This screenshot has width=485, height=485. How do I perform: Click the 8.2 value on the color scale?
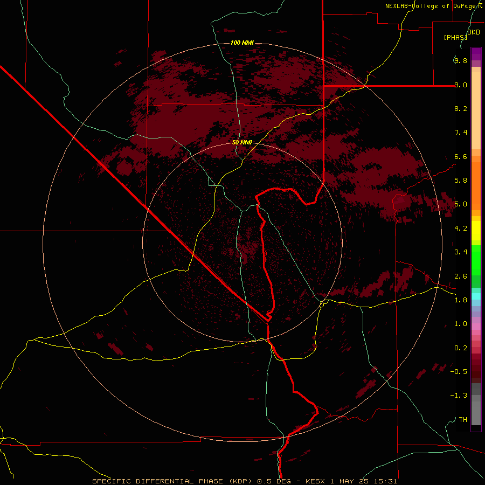461,108
